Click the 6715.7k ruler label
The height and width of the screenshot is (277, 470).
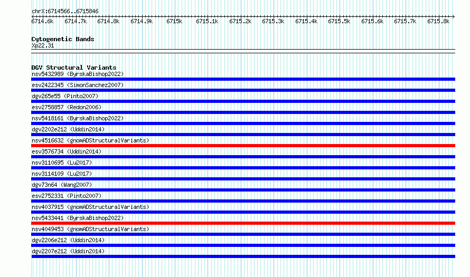tap(405, 21)
